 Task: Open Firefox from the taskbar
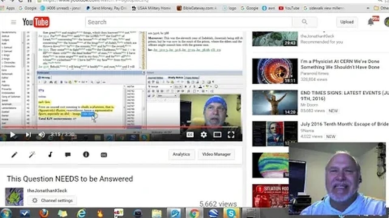[x=44, y=213]
